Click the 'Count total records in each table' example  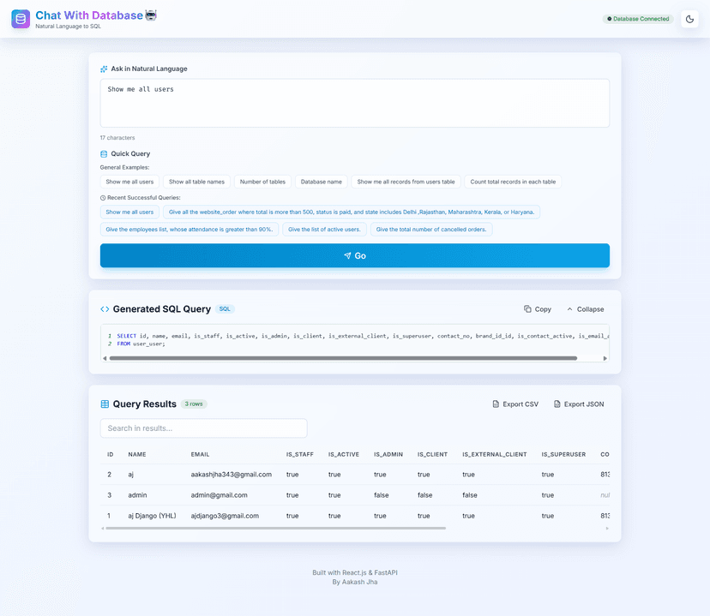(x=513, y=181)
